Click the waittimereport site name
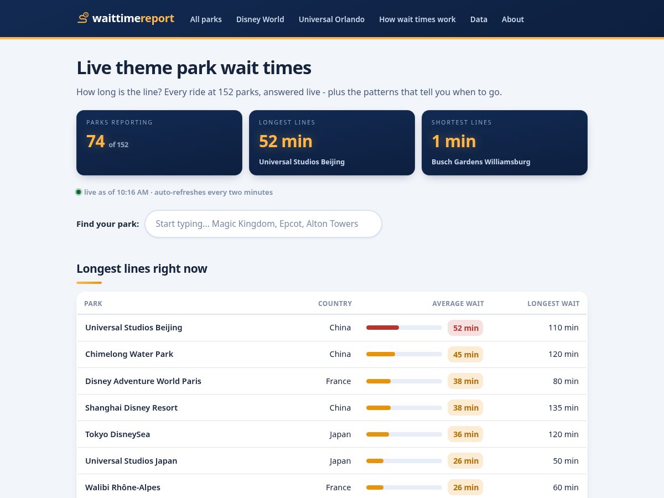 (x=133, y=18)
